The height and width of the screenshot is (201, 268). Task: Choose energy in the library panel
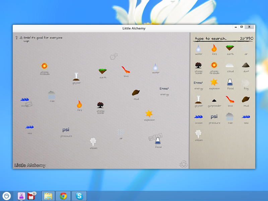198,85
